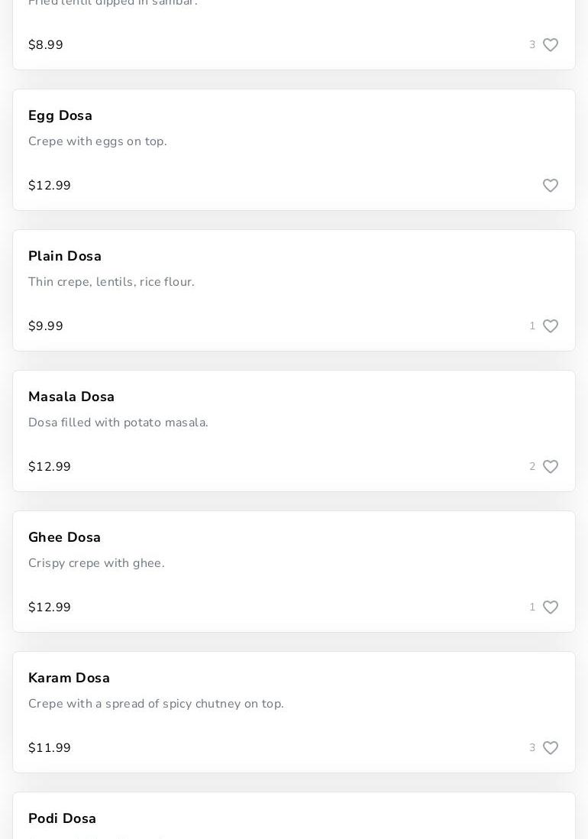Click the Ghee Dosa heading

(65, 537)
